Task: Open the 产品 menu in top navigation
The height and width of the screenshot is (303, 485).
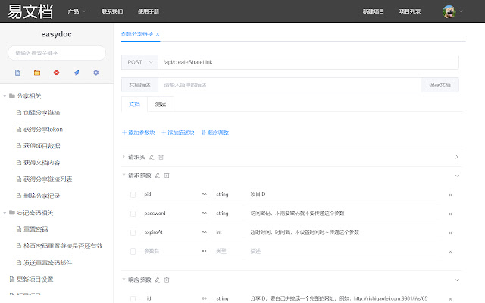Action: point(74,11)
